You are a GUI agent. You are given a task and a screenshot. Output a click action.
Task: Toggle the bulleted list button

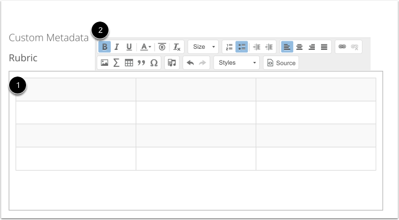[x=242, y=47]
